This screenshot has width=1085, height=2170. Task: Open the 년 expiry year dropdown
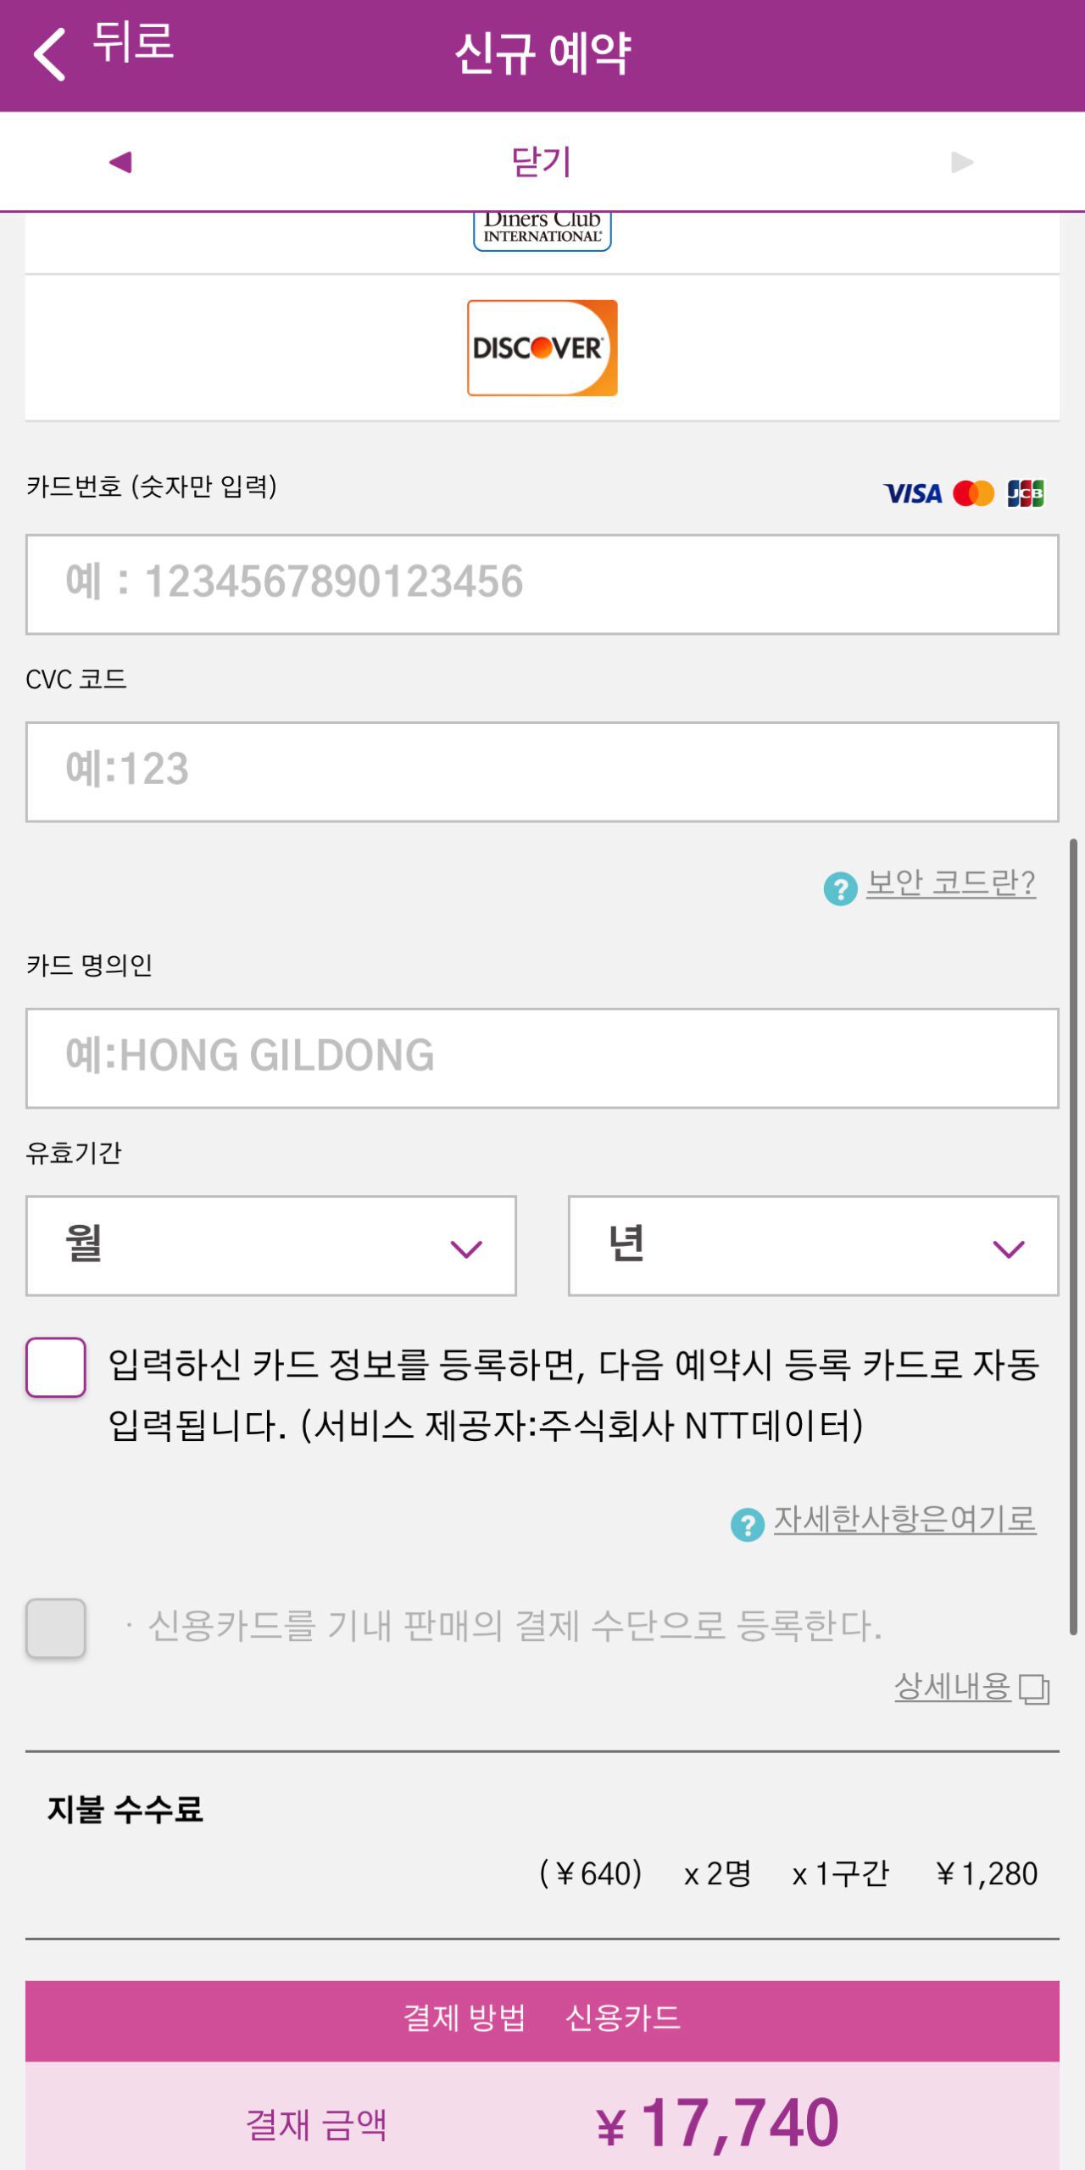813,1245
